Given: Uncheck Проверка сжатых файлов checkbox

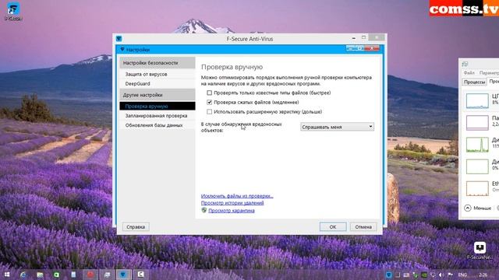Looking at the screenshot, I should [209, 102].
